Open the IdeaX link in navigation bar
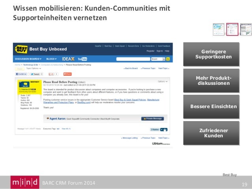 68,59
